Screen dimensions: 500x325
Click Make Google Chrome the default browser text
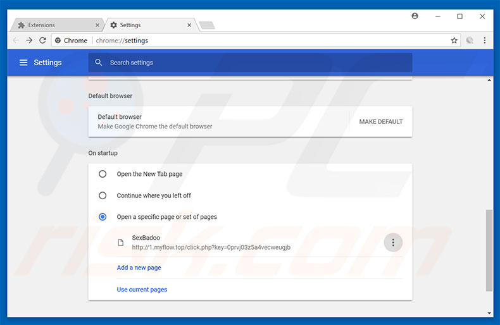pos(154,126)
